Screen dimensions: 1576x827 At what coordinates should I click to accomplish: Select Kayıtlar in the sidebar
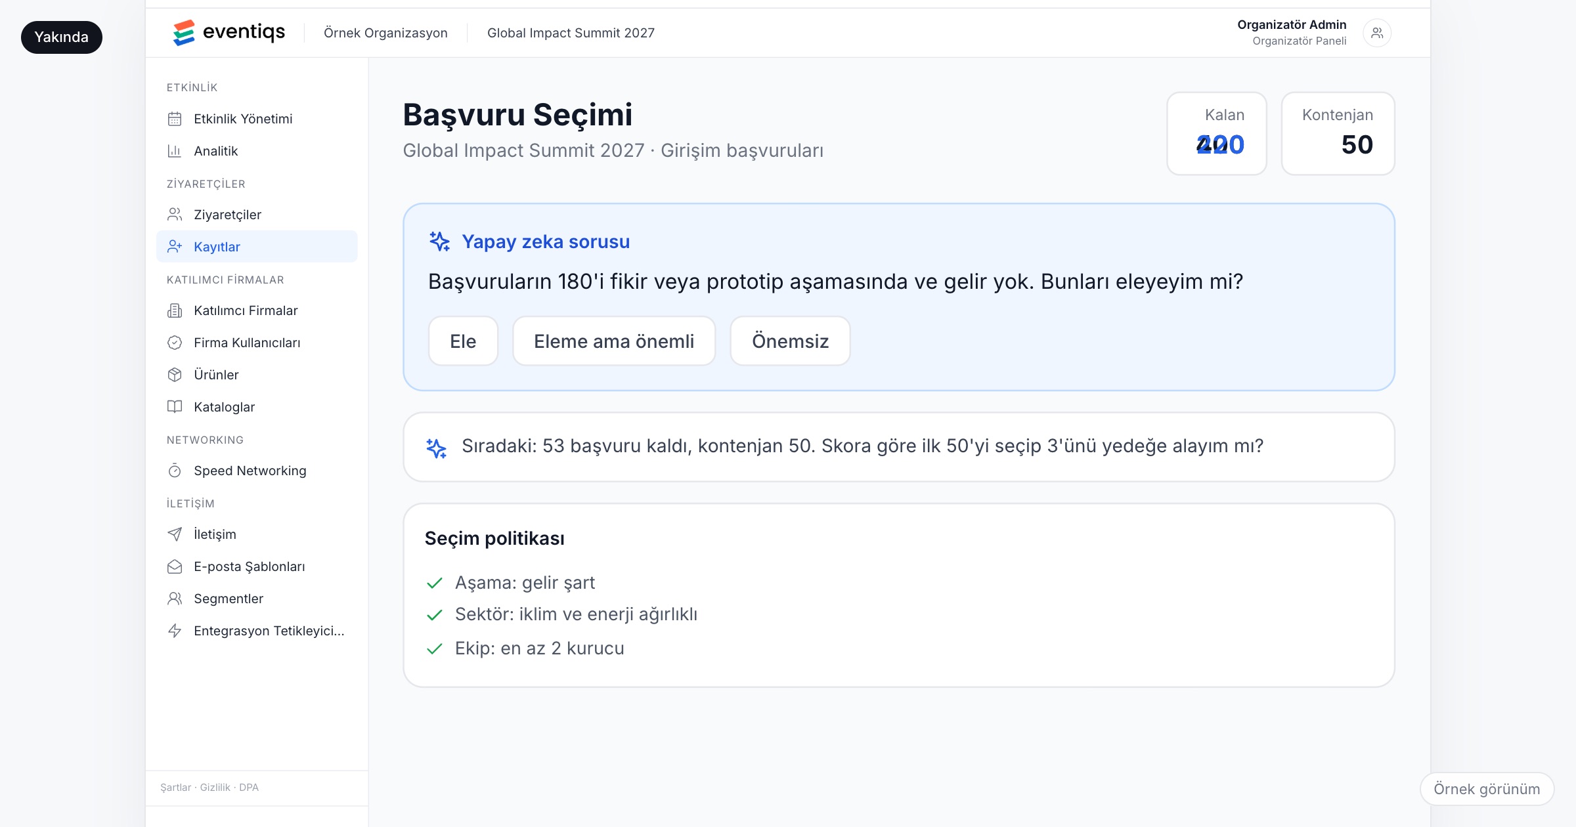pyautogui.click(x=257, y=247)
